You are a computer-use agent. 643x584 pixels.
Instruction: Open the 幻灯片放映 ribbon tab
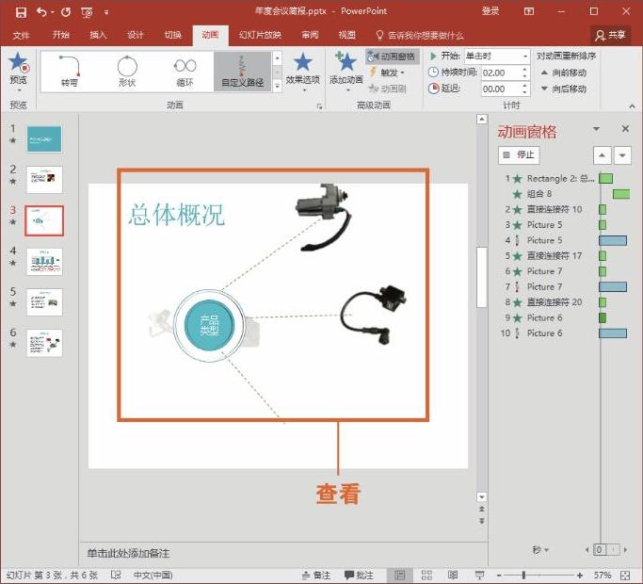point(260,35)
